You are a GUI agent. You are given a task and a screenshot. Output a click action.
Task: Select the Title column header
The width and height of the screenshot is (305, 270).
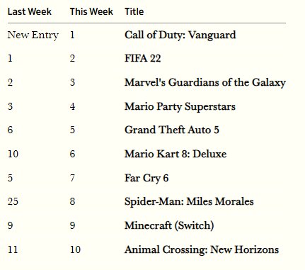coord(134,11)
